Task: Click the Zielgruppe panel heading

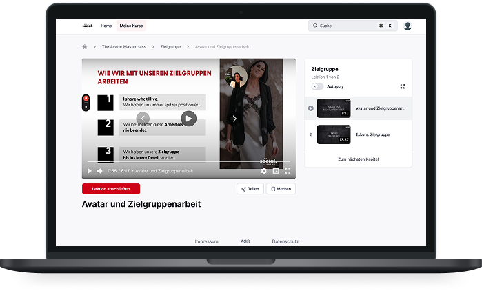Action: pyautogui.click(x=325, y=69)
